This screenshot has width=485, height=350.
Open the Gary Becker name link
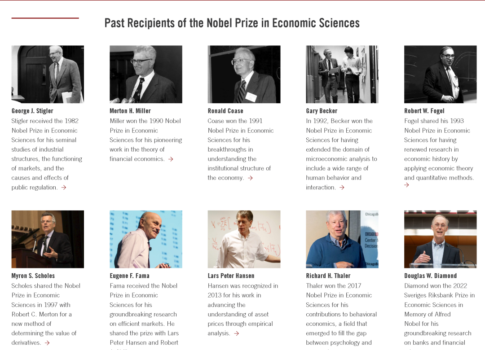(322, 111)
